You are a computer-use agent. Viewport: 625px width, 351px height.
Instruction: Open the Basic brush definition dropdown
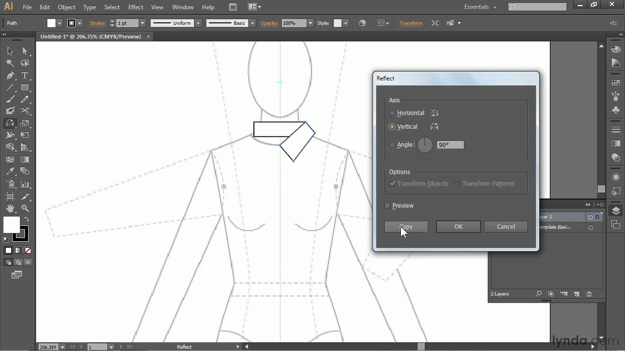(252, 23)
